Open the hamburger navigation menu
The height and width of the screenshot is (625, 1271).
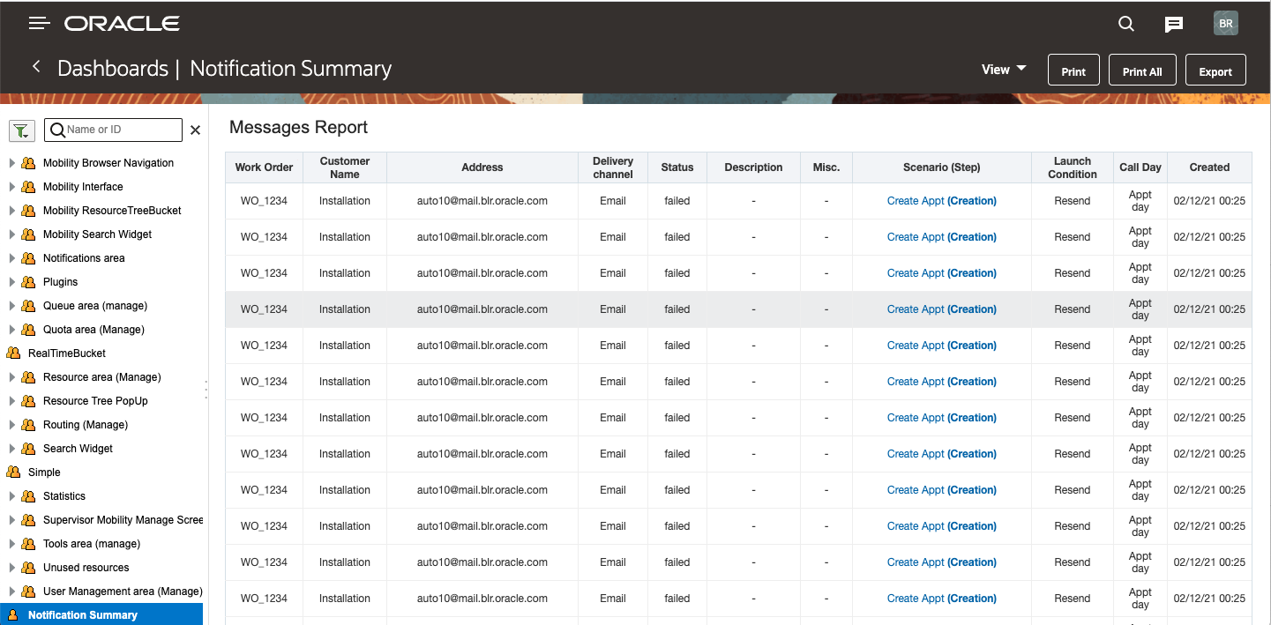click(40, 23)
